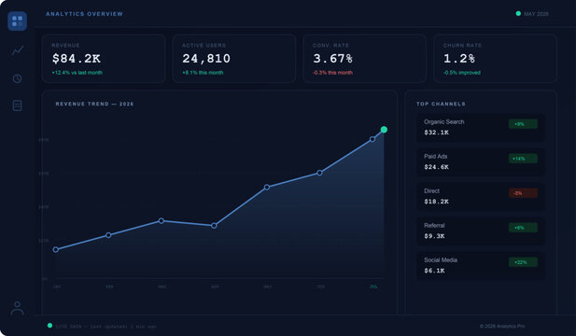Click the APR x-axis label
This screenshot has height=336, width=576.
pos(215,287)
